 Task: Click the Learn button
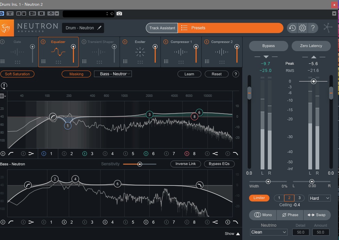coord(189,74)
